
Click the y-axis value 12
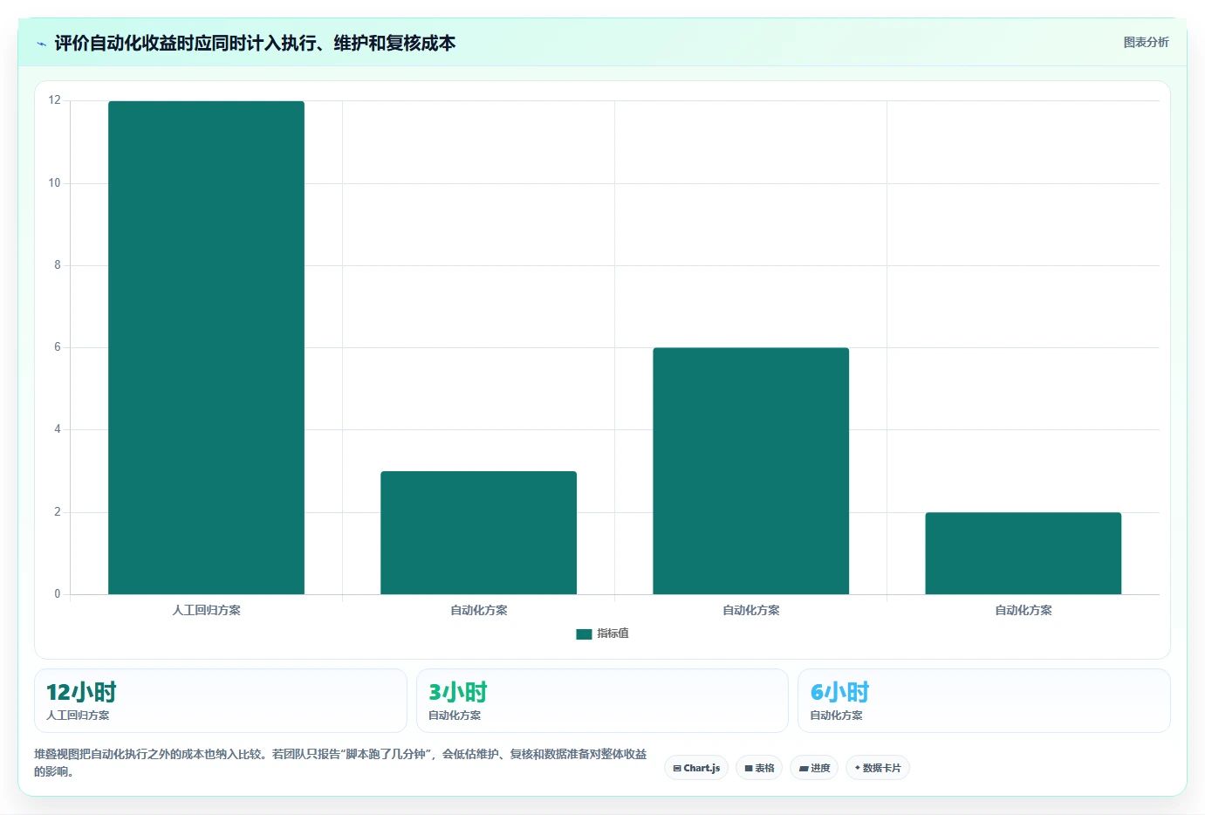coord(55,100)
